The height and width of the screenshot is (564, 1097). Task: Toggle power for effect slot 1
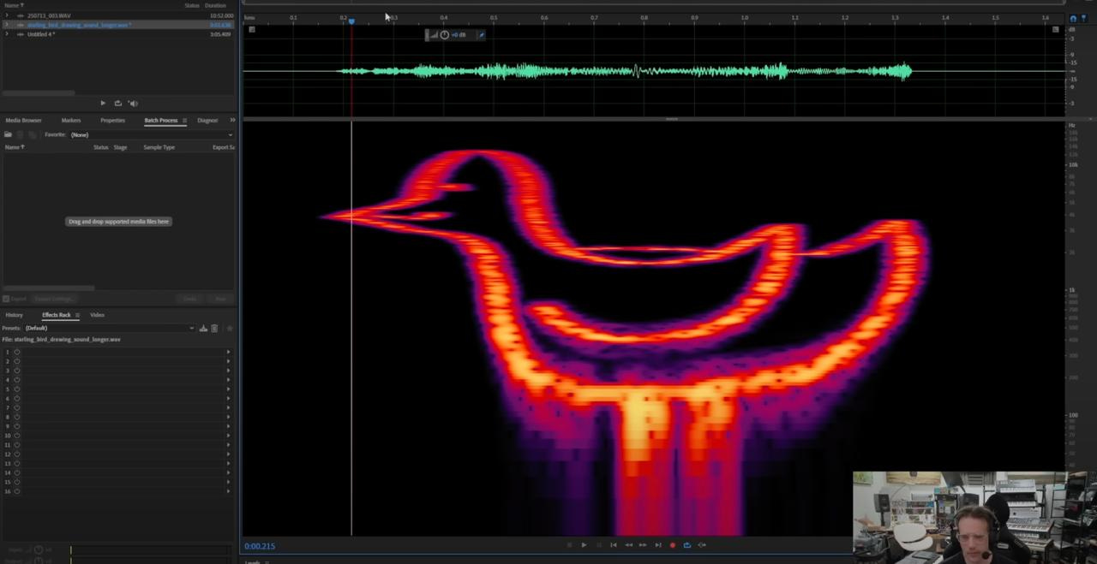16,352
